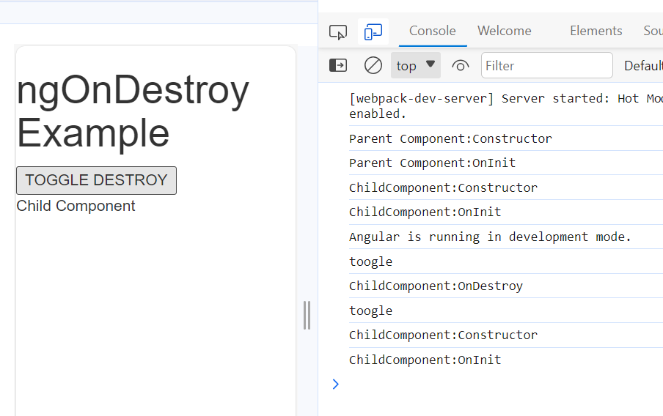Select 'Angular is running in development mode.' line
This screenshot has height=416, width=663.
coord(490,237)
